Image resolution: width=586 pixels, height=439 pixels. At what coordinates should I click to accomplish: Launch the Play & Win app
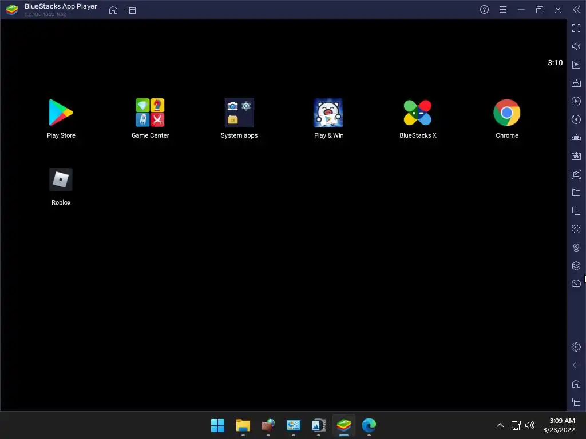[328, 119]
